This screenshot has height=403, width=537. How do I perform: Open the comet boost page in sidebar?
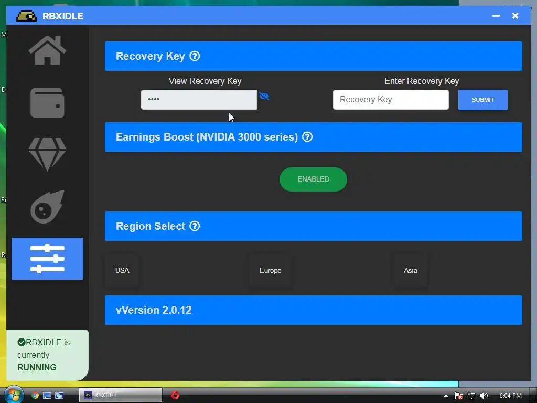(47, 207)
